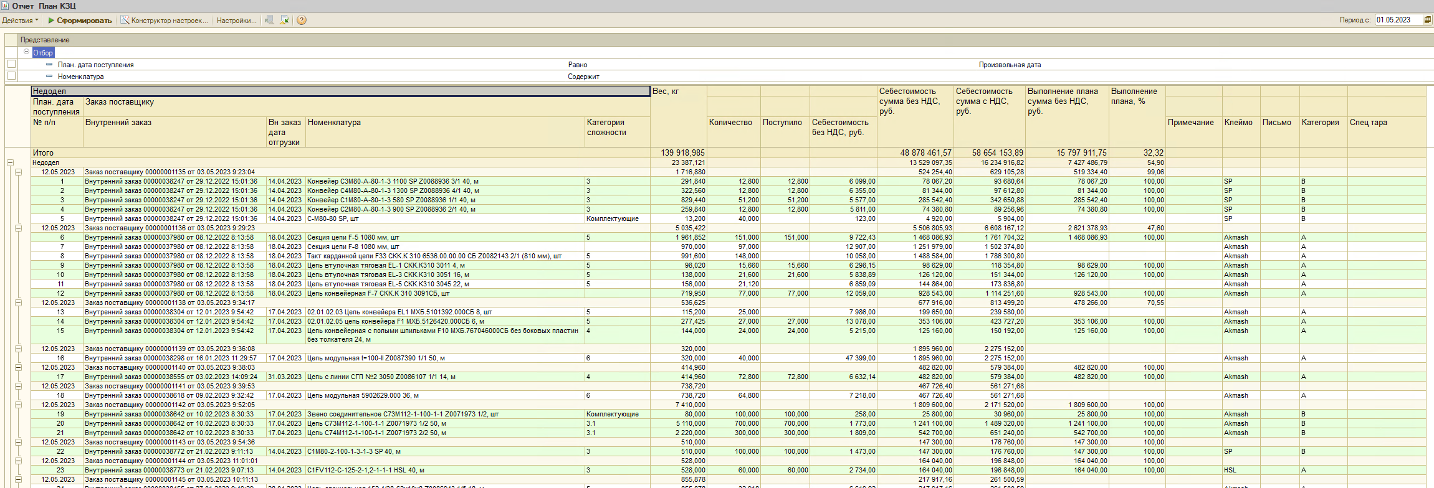Click the filter icon beside План. дата поступления

(49, 64)
